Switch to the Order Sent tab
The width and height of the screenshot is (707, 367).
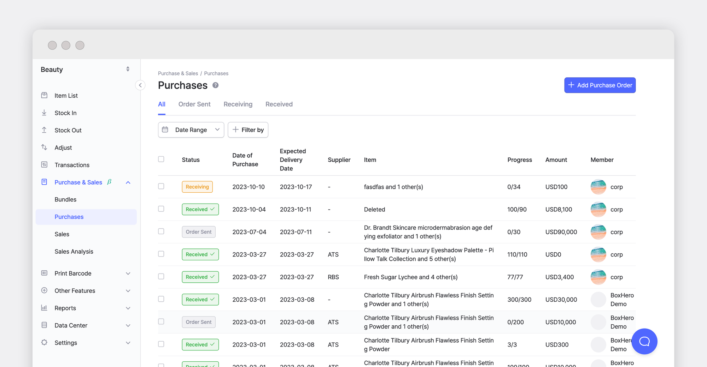point(194,104)
